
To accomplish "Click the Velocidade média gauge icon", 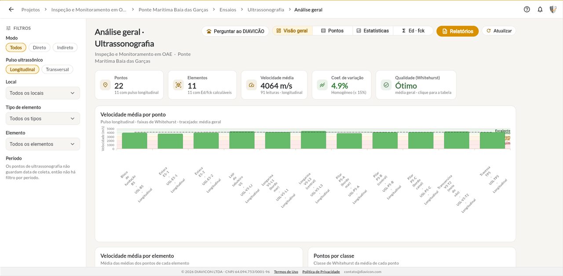I will point(251,85).
